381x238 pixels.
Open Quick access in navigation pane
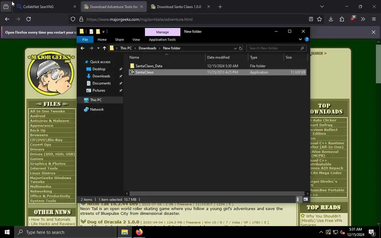click(100, 62)
